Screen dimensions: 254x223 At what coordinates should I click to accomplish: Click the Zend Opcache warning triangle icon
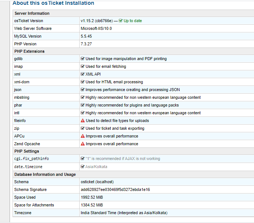point(83,144)
